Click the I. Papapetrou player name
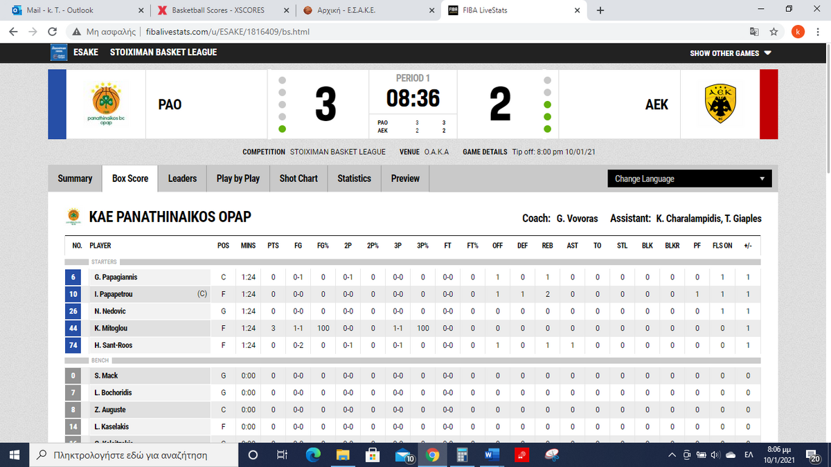 tap(113, 294)
